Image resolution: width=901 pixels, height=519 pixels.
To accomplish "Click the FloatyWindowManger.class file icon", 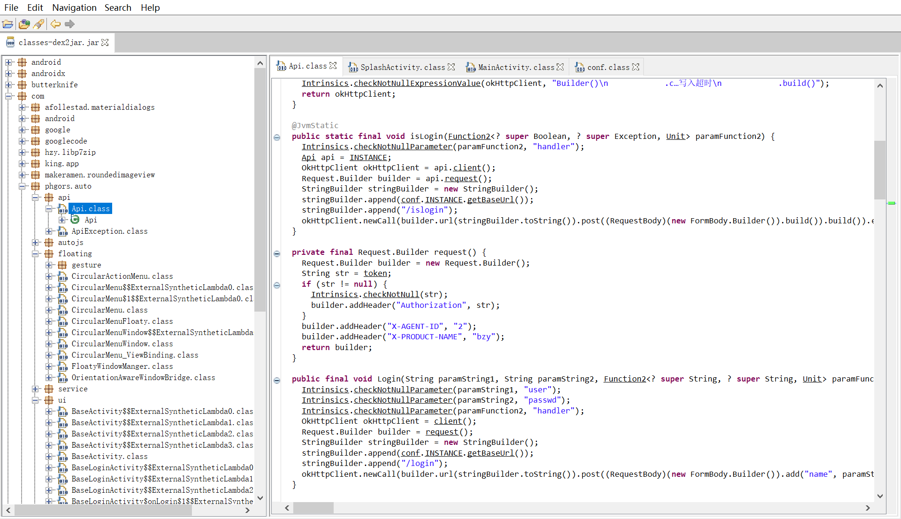I will click(63, 366).
